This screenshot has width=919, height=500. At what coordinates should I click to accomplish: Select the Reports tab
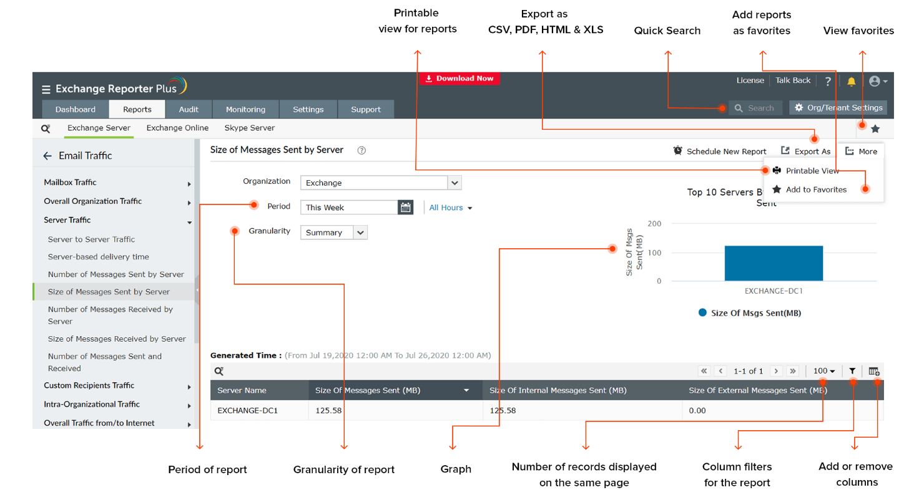(137, 109)
